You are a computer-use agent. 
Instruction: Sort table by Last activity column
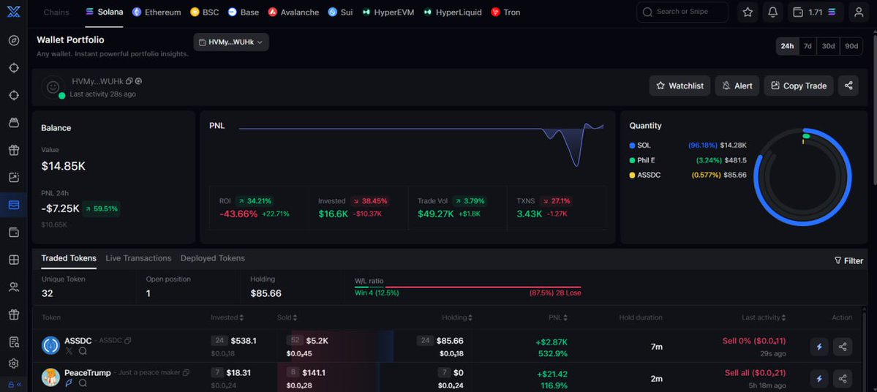coord(764,317)
